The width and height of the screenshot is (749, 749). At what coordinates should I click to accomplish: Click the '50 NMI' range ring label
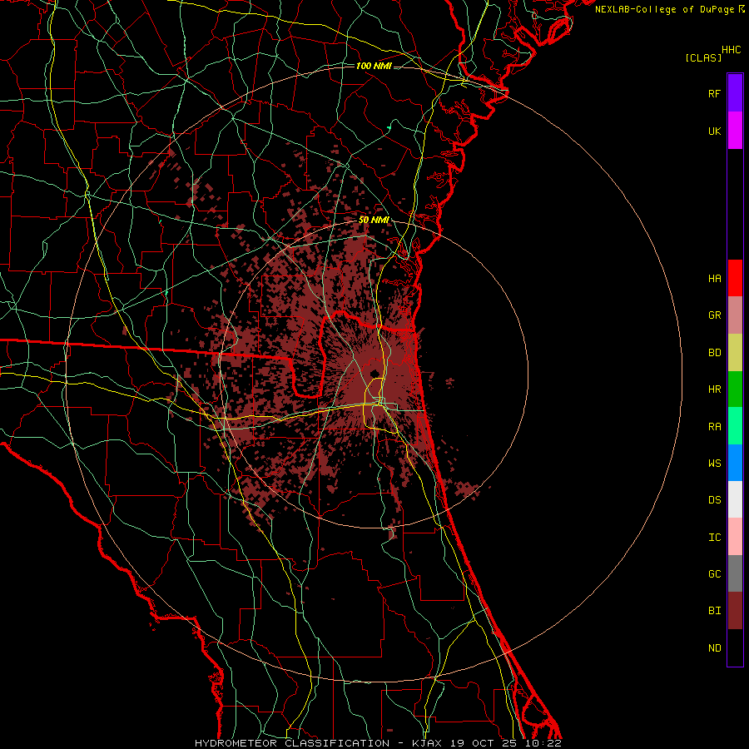(x=374, y=220)
